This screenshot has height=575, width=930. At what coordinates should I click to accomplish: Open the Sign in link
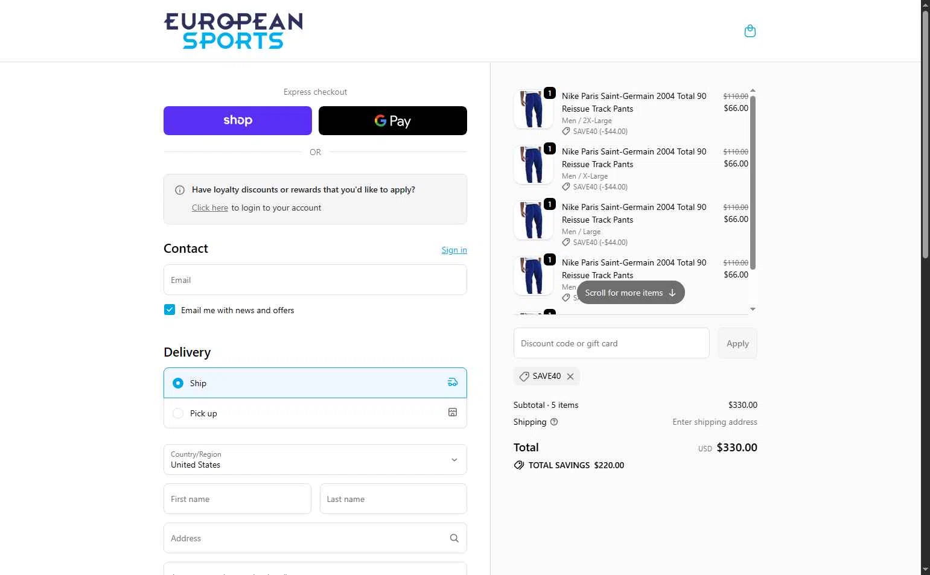[x=454, y=250]
